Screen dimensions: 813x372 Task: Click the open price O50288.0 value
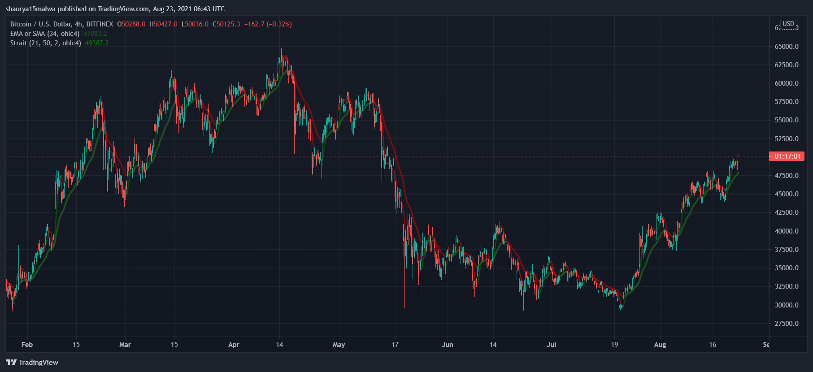pos(131,24)
